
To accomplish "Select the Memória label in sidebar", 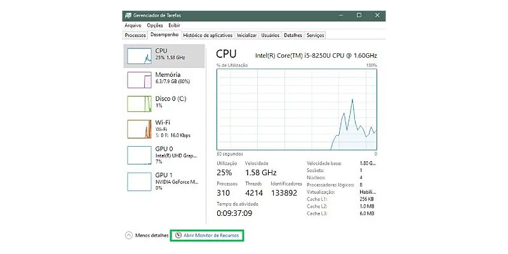I will (168, 75).
